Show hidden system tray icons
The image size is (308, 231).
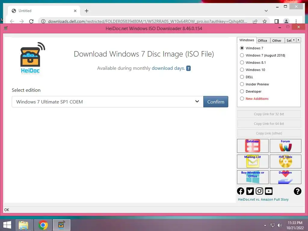pyautogui.click(x=265, y=225)
